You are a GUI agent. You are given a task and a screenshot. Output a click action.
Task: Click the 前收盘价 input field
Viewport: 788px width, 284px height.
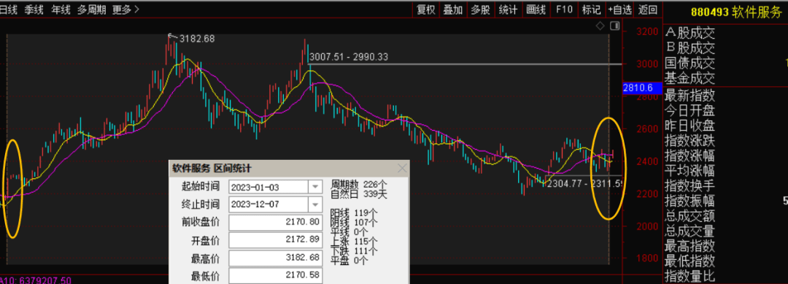point(275,222)
